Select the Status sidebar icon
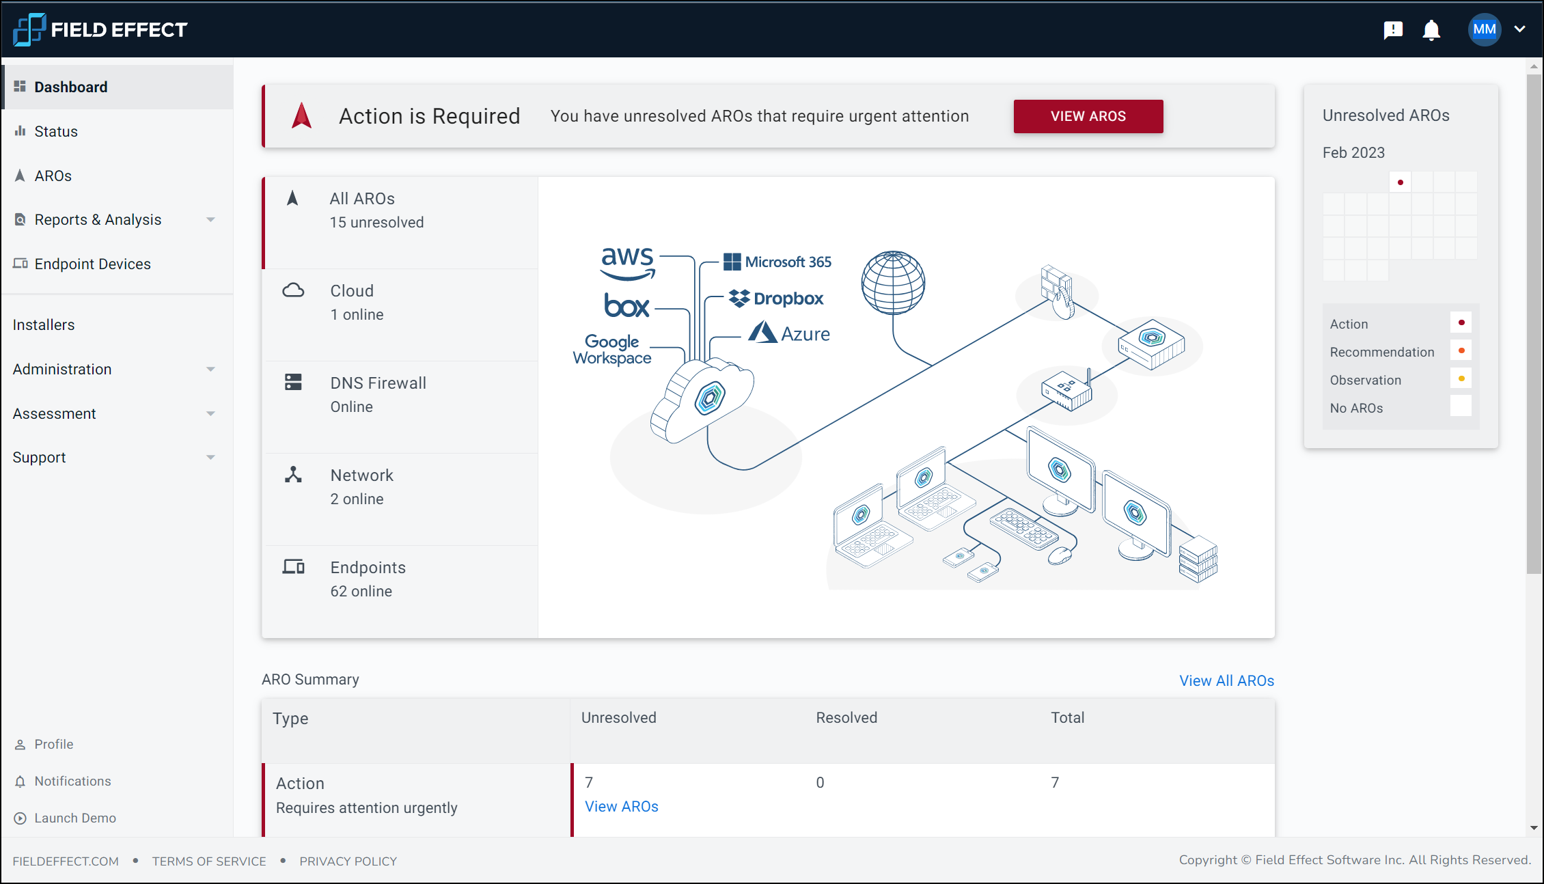The height and width of the screenshot is (884, 1544). click(20, 131)
